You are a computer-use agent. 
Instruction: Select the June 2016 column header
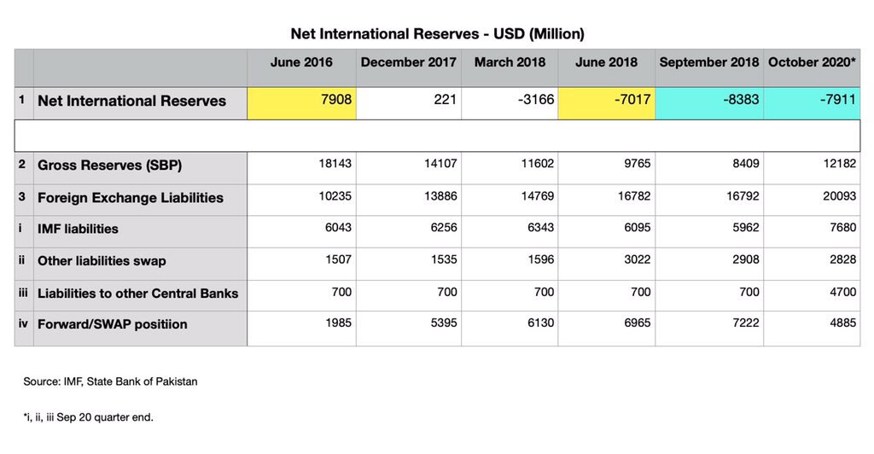tap(301, 62)
